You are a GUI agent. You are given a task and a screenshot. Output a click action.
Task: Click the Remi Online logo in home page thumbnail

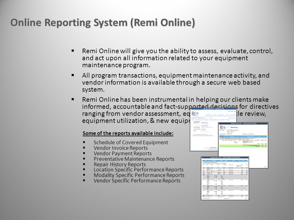pyautogui.click(x=195, y=114)
